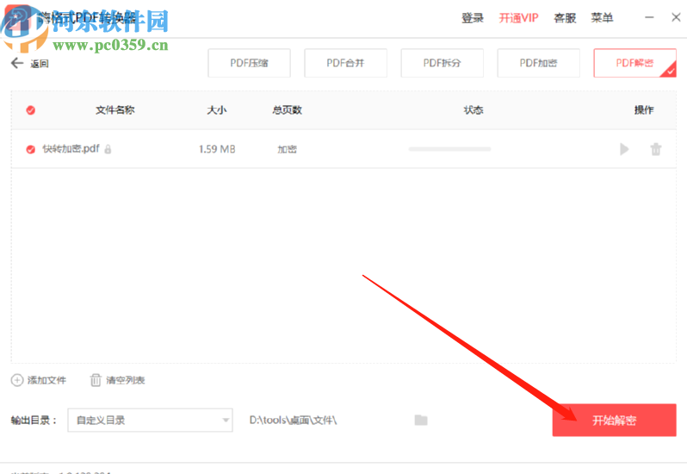
Task: Switch to PDF加密 tab
Action: click(538, 63)
